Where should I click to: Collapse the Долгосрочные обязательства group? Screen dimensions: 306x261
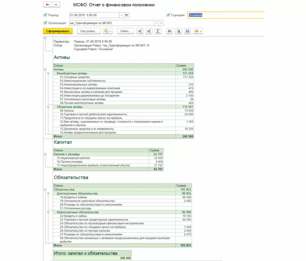(48, 193)
